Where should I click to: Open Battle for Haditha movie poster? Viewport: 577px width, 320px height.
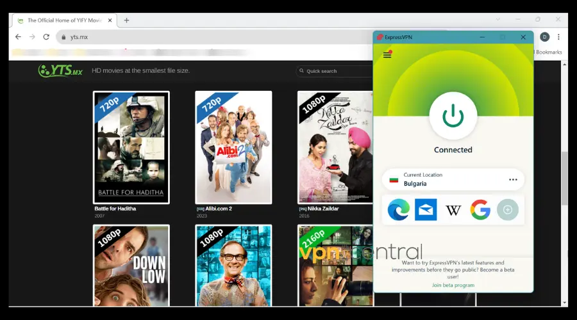pos(131,147)
